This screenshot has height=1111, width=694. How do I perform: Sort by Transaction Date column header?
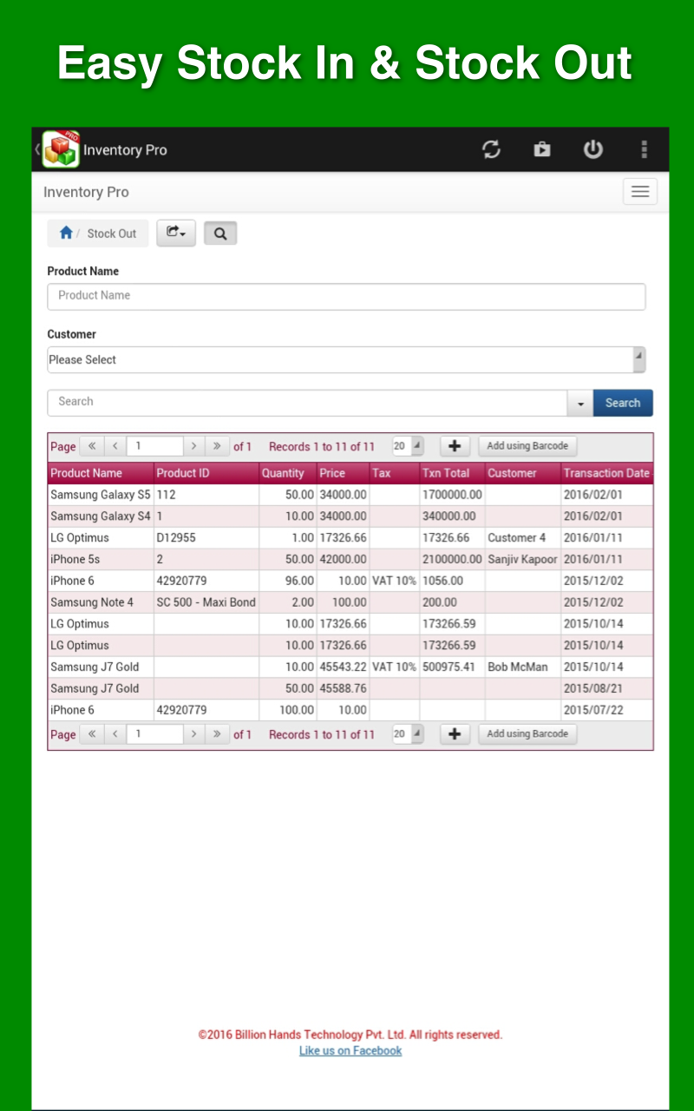point(607,473)
